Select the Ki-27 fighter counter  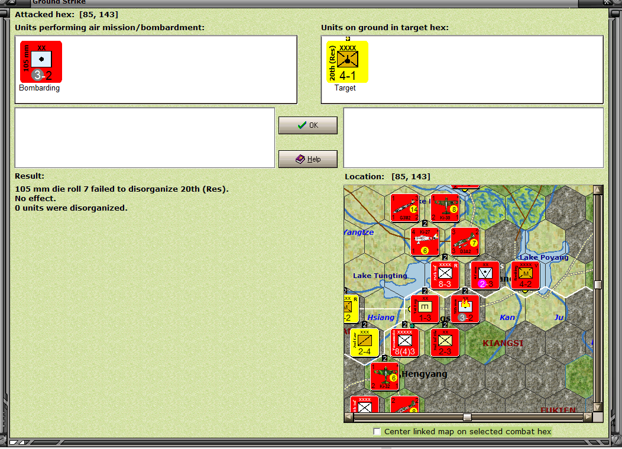pyautogui.click(x=425, y=241)
